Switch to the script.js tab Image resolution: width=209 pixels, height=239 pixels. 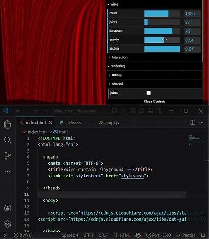111,123
